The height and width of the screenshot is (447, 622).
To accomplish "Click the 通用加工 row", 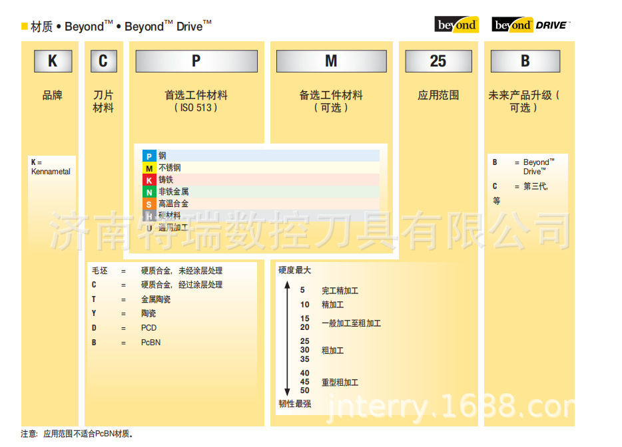I will click(166, 228).
